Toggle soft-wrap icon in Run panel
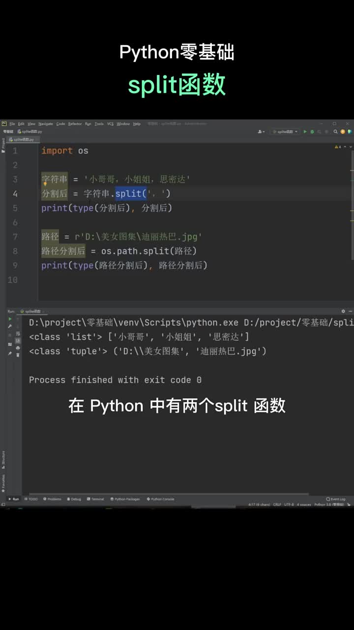This screenshot has height=630, width=354. 18,334
